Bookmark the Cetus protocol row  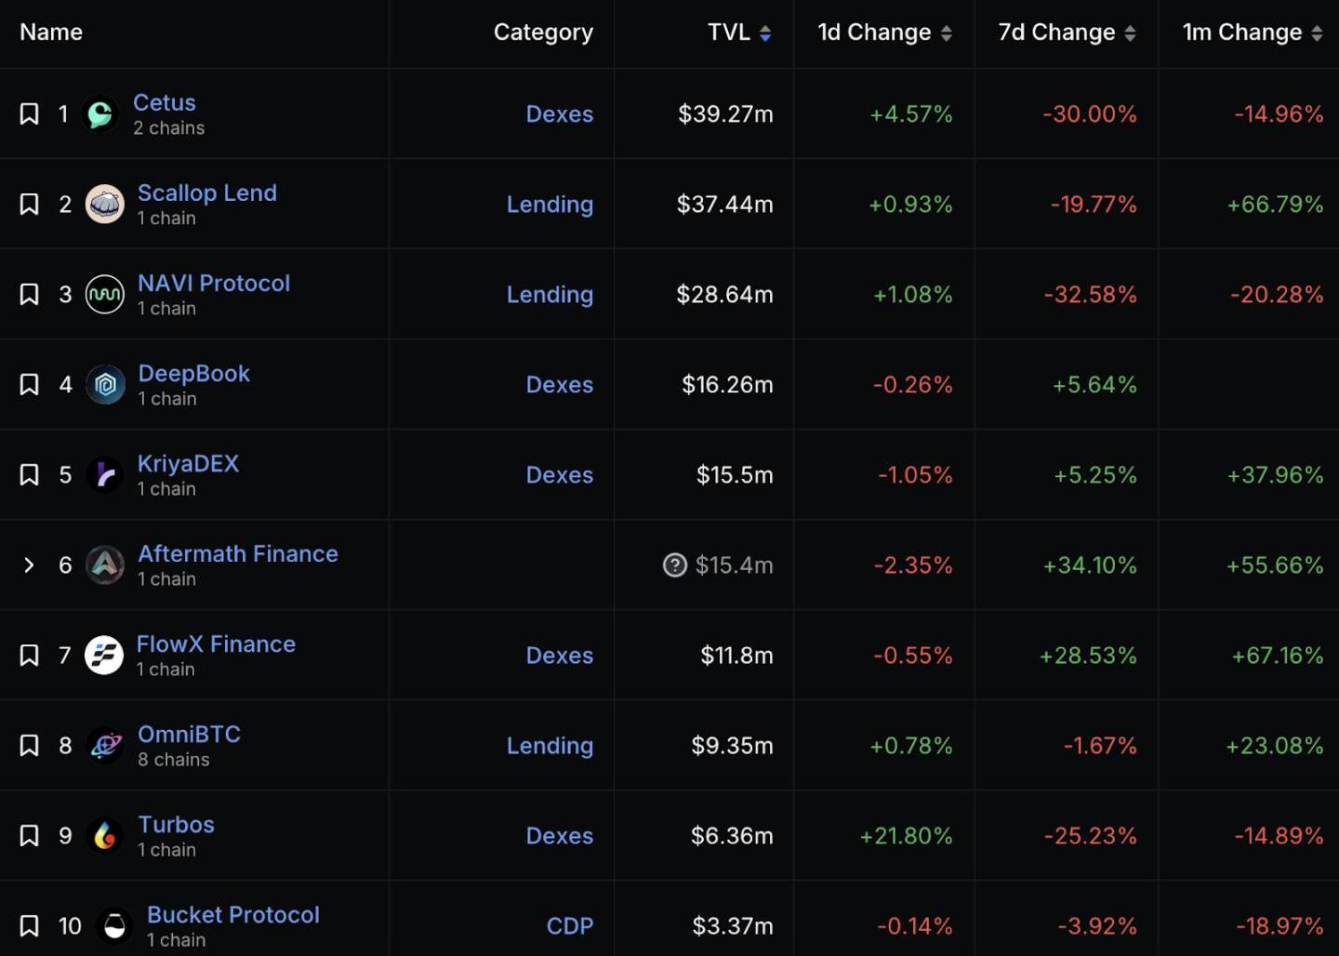[30, 114]
